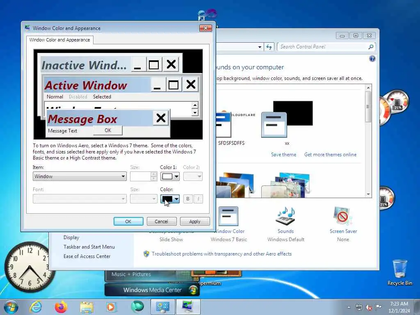The image size is (420, 315).
Task: Open the Display link in sidebar
Action: pyautogui.click(x=71, y=237)
